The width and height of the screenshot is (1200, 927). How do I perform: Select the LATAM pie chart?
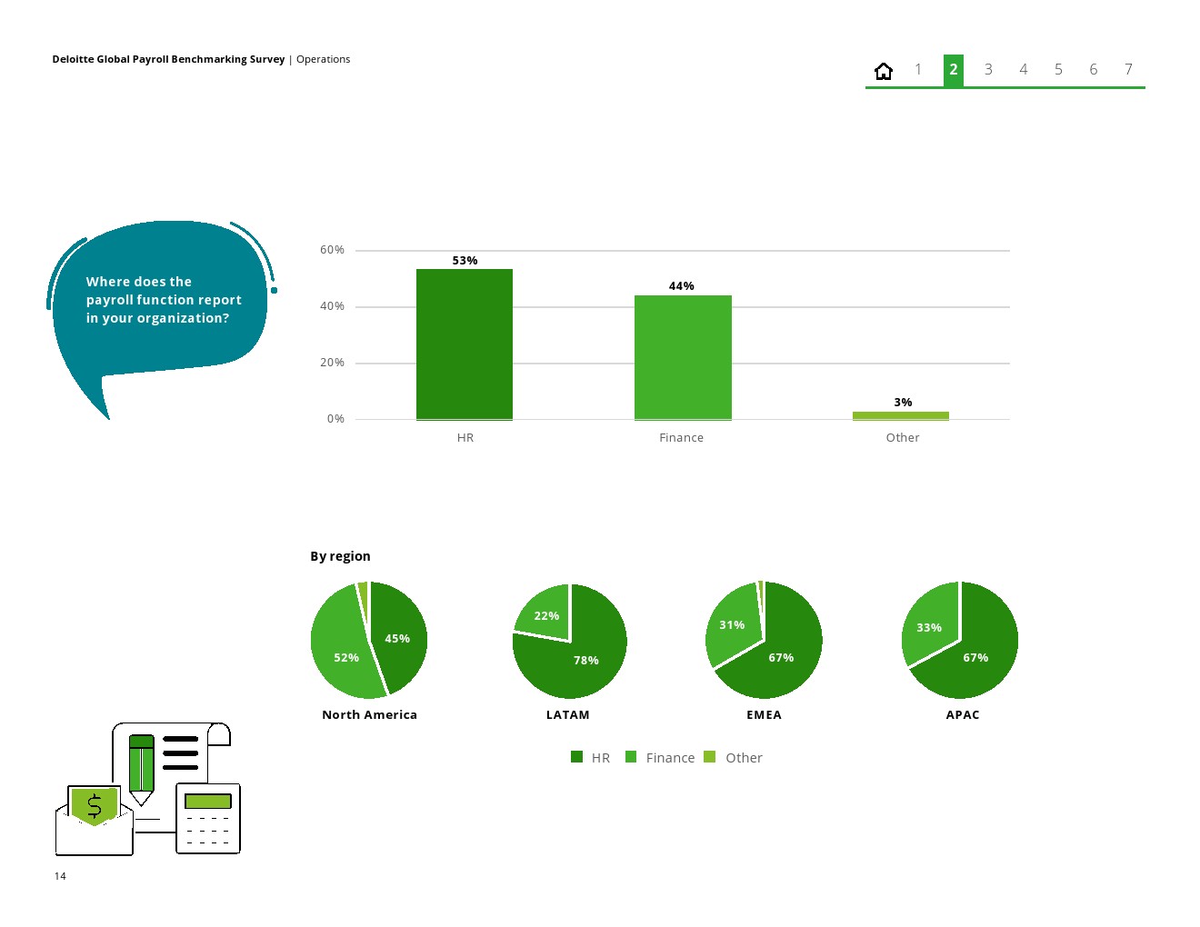click(569, 641)
